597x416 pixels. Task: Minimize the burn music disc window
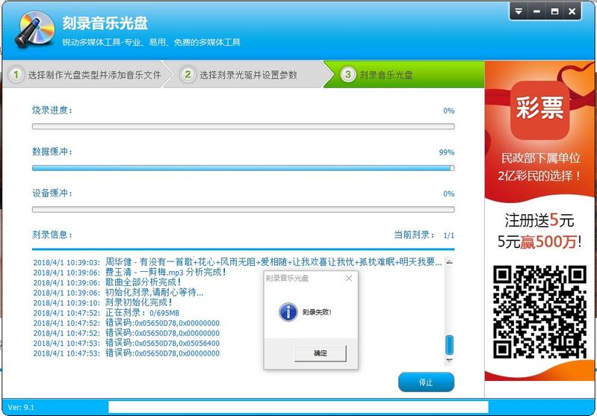coord(536,11)
